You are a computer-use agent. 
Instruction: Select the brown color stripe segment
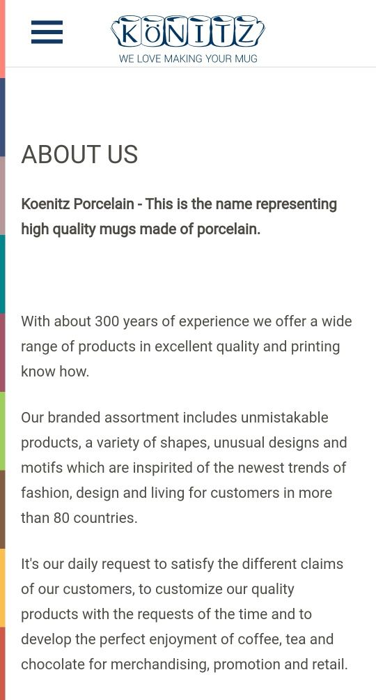tap(2, 510)
